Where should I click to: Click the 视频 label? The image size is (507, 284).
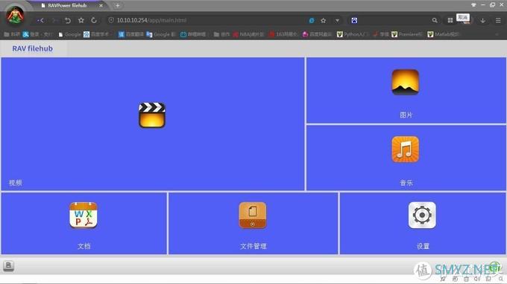[16, 183]
